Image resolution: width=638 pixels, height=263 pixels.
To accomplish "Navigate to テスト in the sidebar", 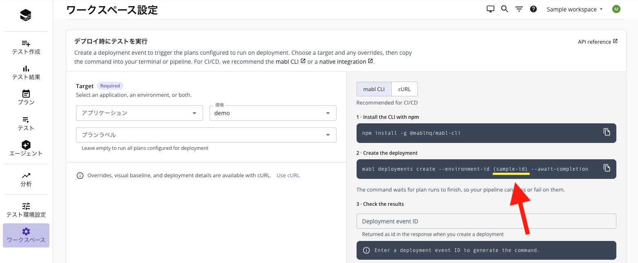I will pos(26,123).
